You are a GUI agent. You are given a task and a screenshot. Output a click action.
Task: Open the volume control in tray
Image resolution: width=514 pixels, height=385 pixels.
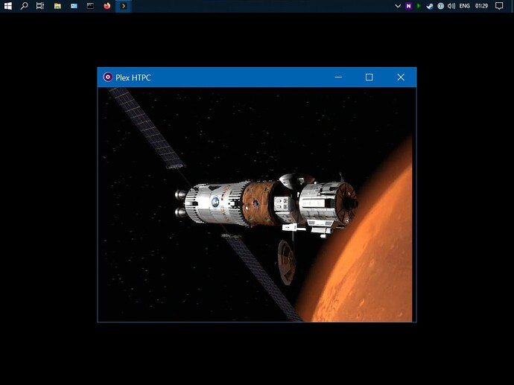[x=451, y=6]
